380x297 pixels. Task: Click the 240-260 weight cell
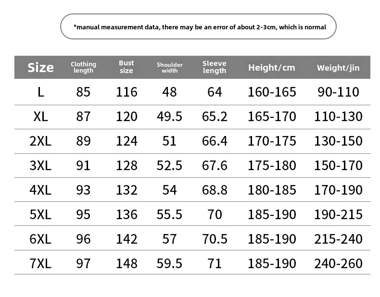click(338, 263)
